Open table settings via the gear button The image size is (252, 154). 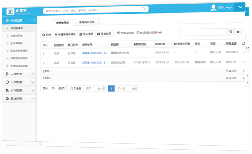pyautogui.click(x=238, y=32)
